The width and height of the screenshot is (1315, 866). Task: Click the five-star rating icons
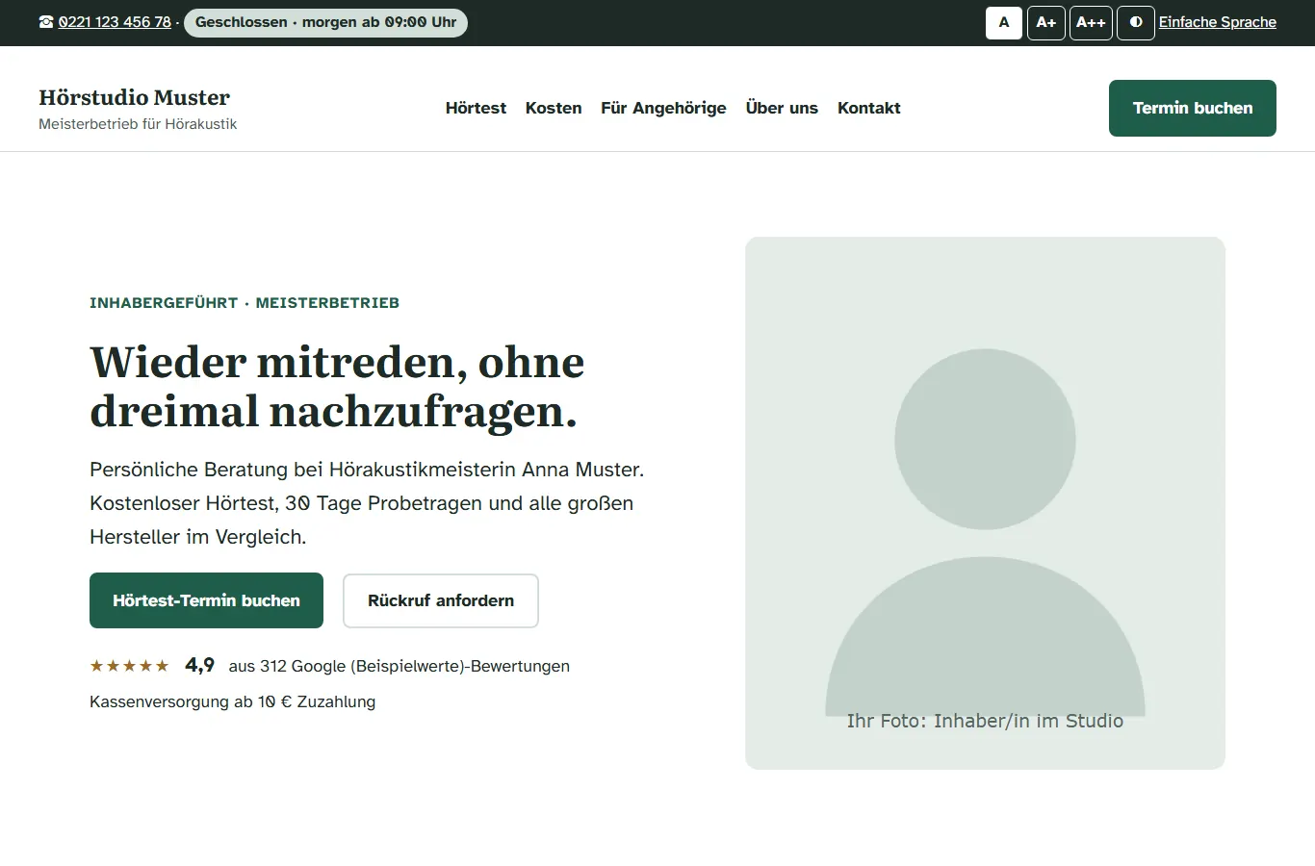click(x=129, y=666)
